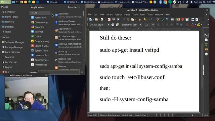
Task: Open the Undo history dropdown arrow
Action: (x=148, y=19)
